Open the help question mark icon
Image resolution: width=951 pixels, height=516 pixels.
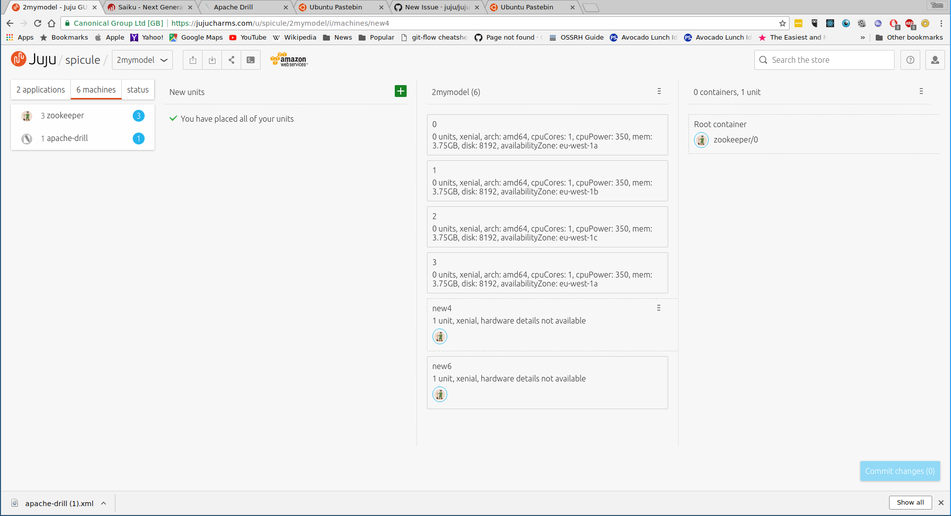pos(910,60)
